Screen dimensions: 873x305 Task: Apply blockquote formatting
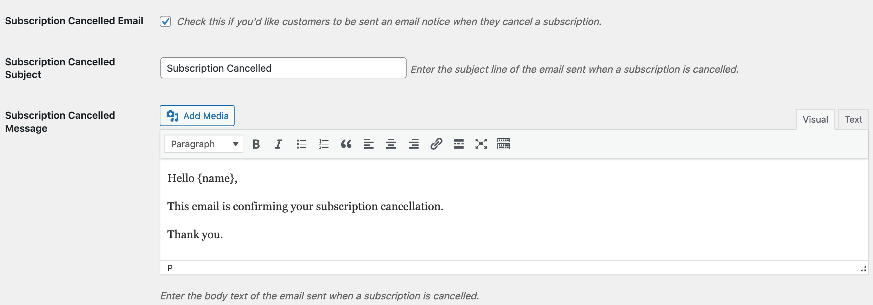346,144
